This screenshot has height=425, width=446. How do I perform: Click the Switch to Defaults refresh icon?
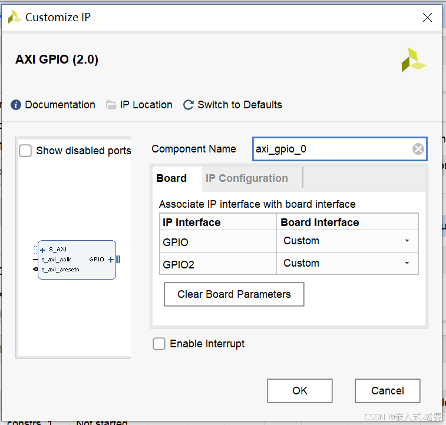point(189,105)
